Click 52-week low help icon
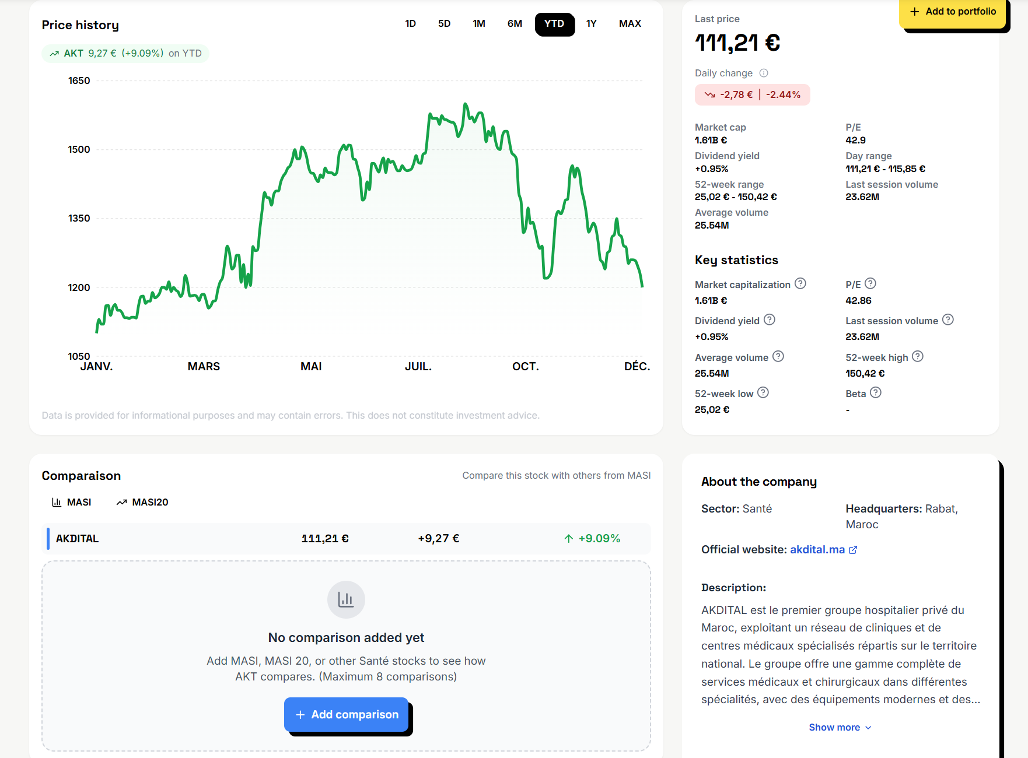This screenshot has height=758, width=1028. pos(763,393)
